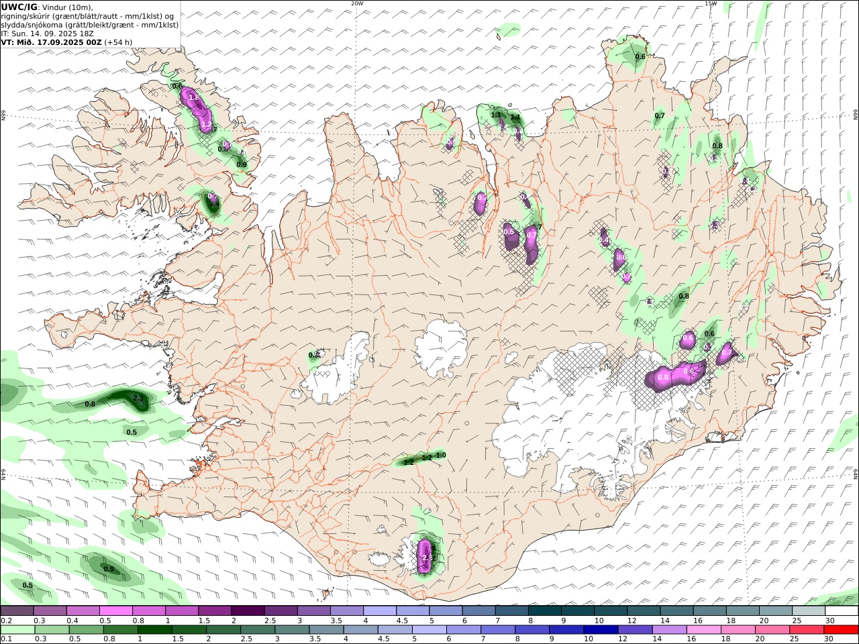This screenshot has width=859, height=644.
Task: Click the pale grey 25–30 upper legend swatch
Action: [x=809, y=611]
